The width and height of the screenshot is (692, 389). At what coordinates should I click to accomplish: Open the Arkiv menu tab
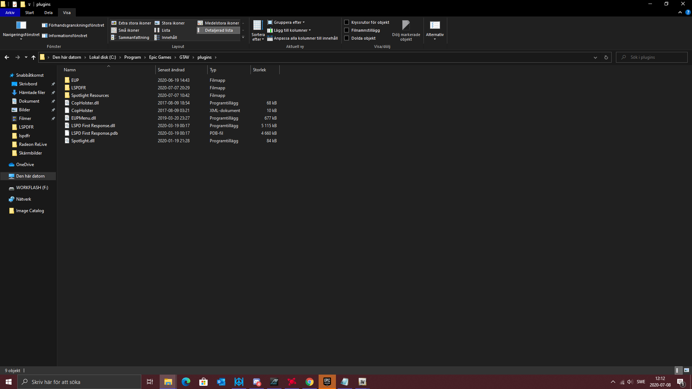point(10,13)
